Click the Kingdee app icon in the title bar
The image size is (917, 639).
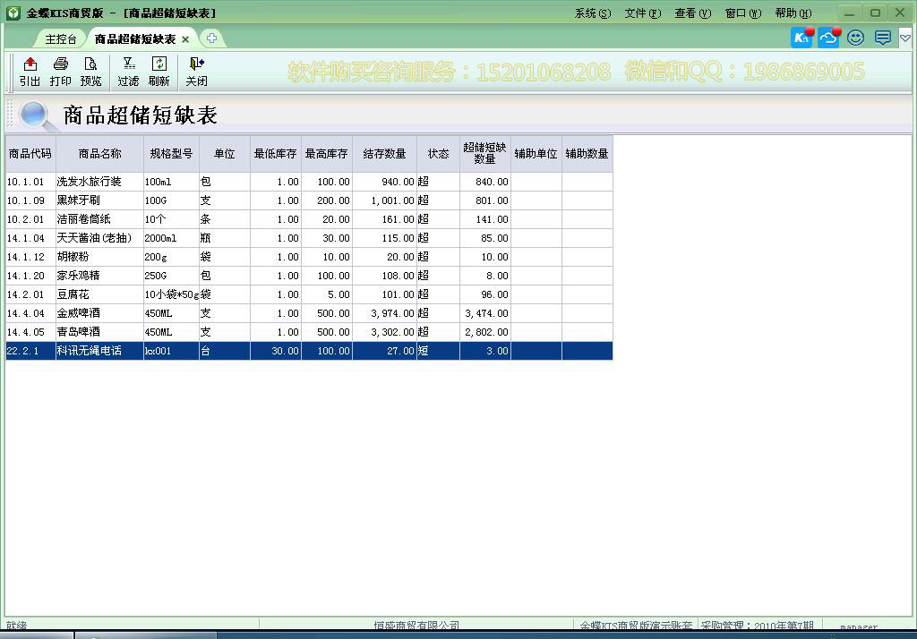(x=12, y=12)
